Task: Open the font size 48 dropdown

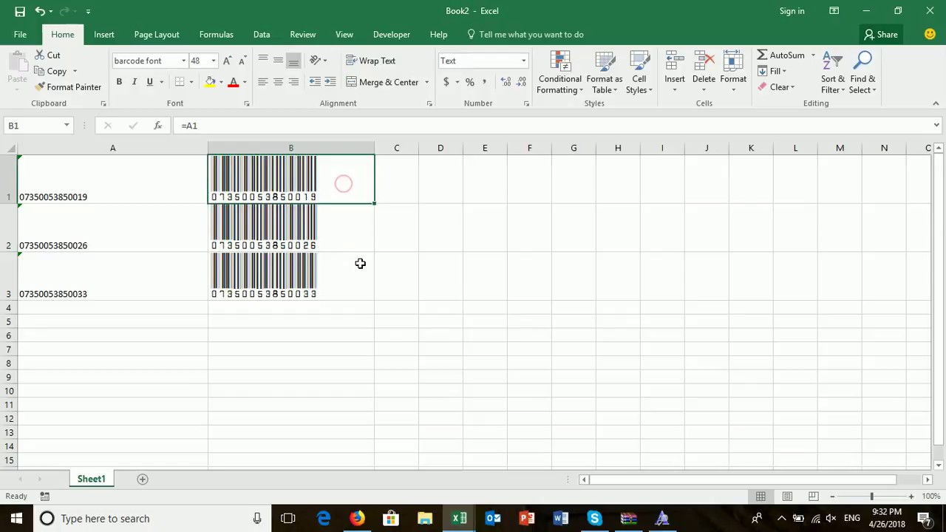Action: (214, 61)
